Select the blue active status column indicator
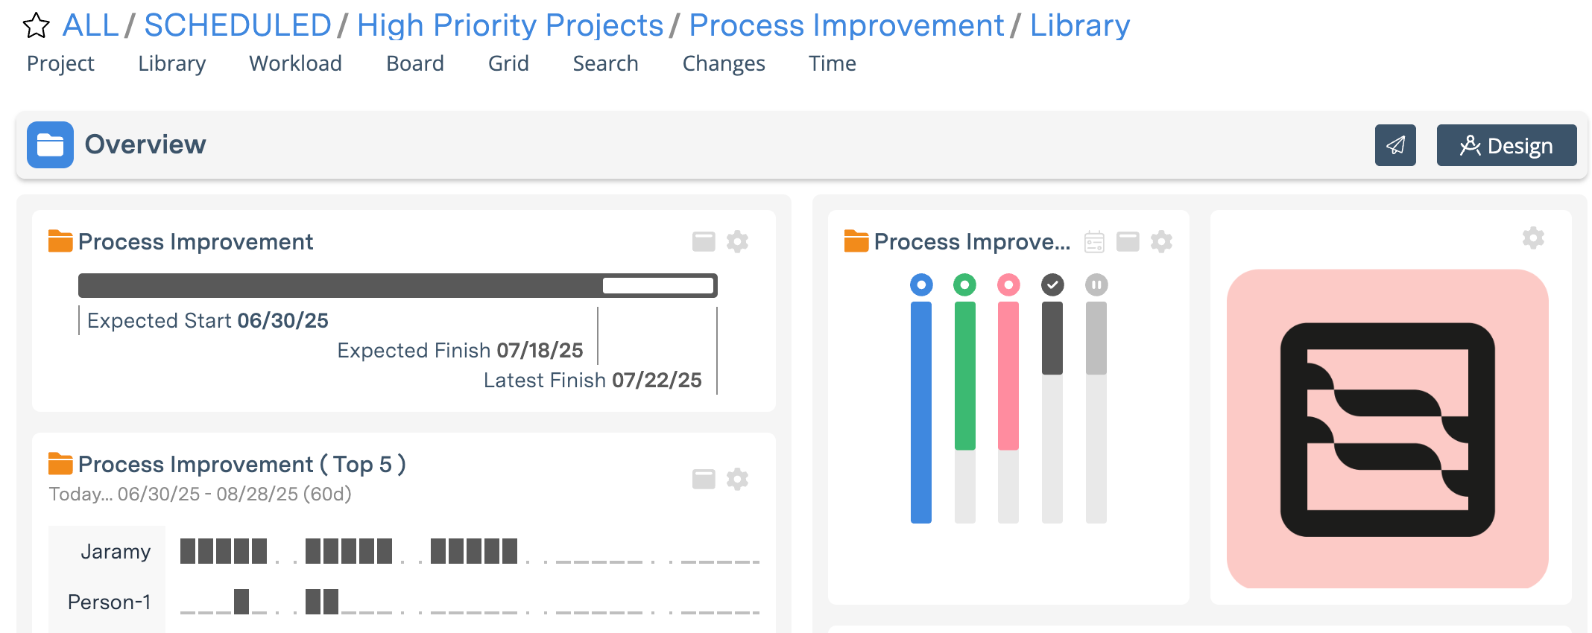 tap(921, 284)
